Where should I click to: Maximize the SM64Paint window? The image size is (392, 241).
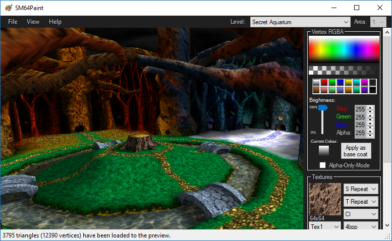pyautogui.click(x=357, y=8)
